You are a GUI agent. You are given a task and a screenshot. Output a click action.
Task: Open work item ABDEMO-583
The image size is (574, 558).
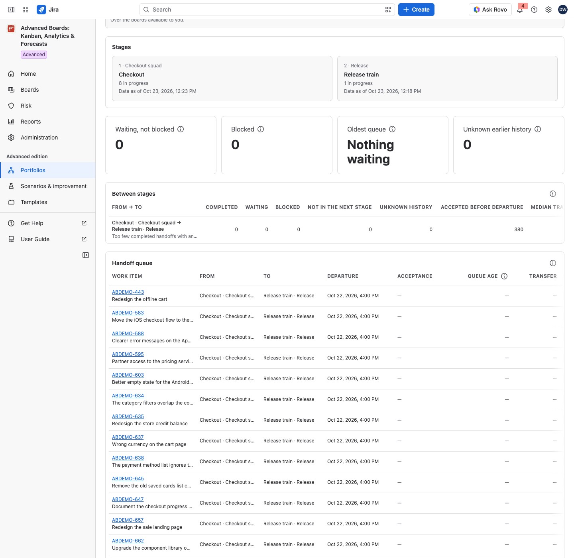click(x=128, y=313)
